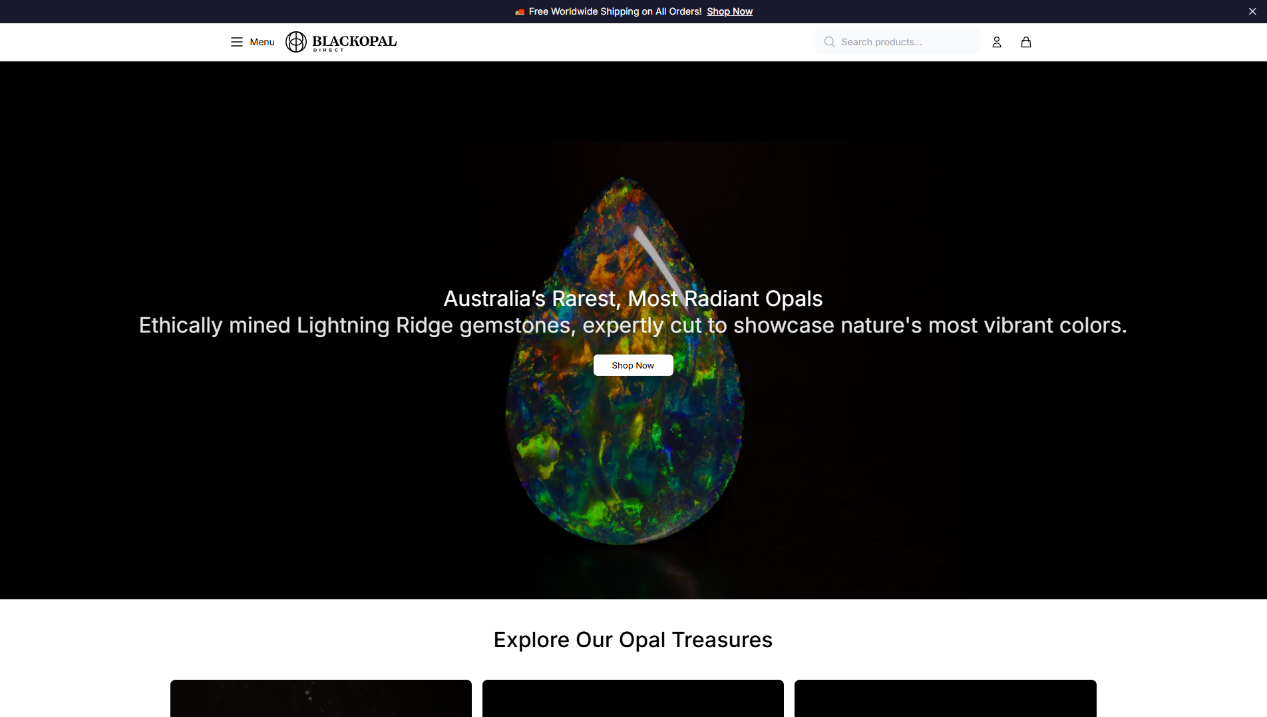
Task: Click the Explore Our Opal Treasures heading
Action: coord(633,640)
